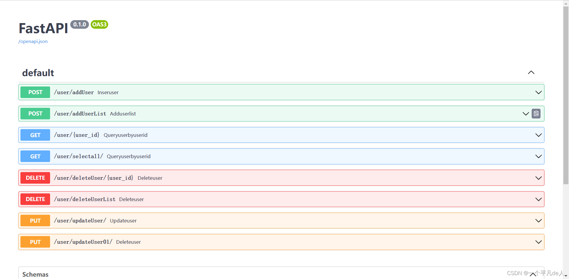569x279 pixels.
Task: Click the FastAPI title
Action: tap(43, 28)
